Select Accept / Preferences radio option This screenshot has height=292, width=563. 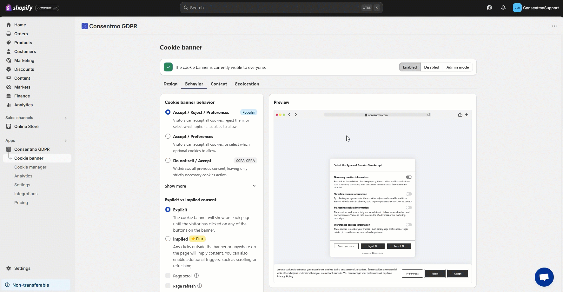pyautogui.click(x=168, y=136)
